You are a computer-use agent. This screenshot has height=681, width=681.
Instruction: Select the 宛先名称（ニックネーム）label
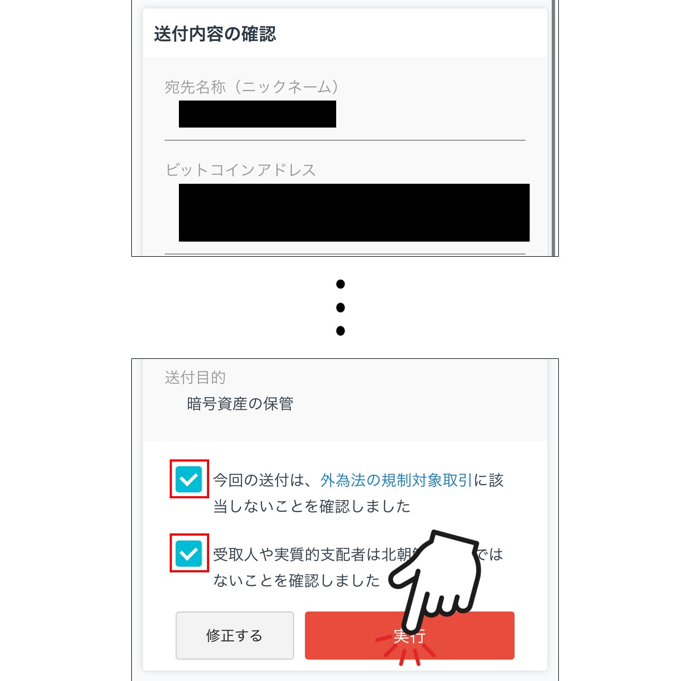tap(252, 86)
